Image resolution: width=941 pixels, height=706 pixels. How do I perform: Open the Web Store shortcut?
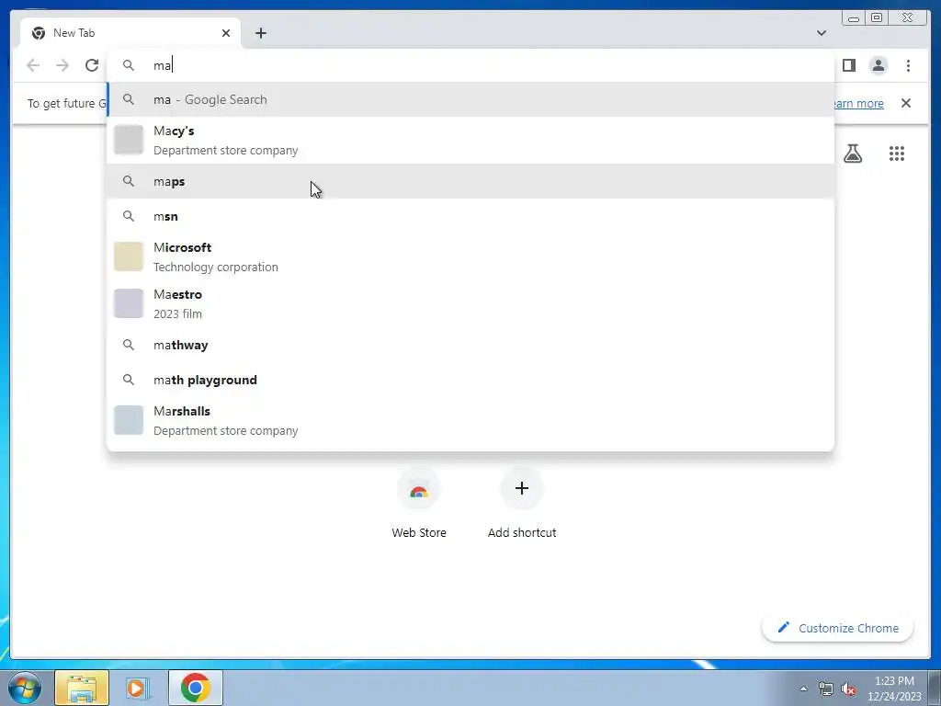pos(419,503)
